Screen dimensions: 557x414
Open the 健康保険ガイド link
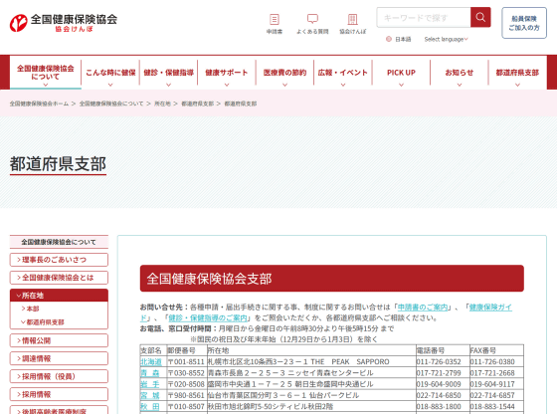tap(490, 308)
